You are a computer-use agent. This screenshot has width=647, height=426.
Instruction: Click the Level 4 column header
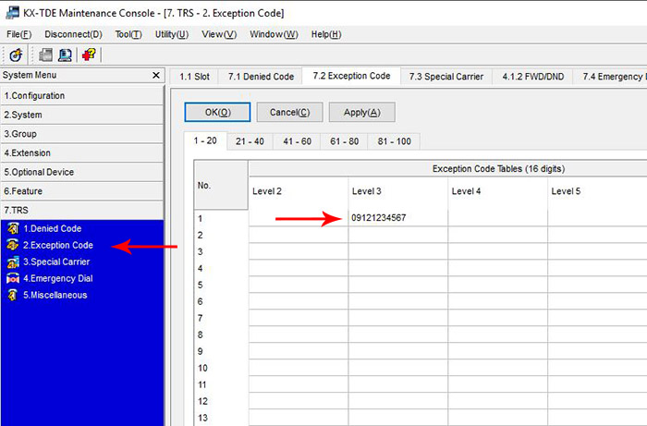click(x=498, y=191)
